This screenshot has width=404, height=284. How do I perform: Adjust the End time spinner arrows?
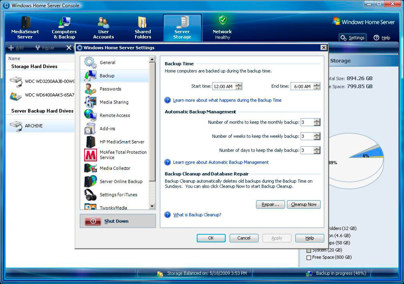point(317,86)
